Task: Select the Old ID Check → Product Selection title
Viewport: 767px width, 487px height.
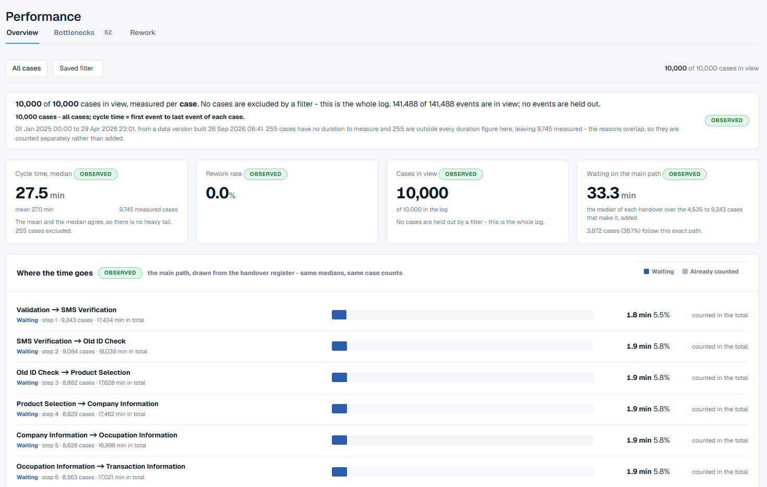Action: [x=73, y=373]
